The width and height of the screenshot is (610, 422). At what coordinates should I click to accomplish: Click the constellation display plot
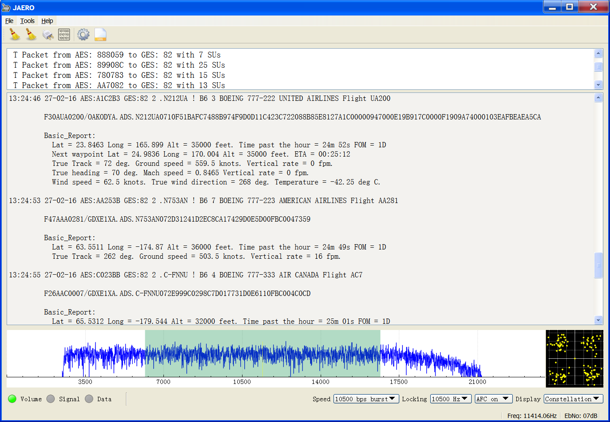(x=575, y=359)
